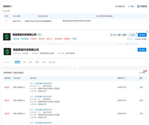Open case link ending 2041号

pyautogui.click(x=43, y=110)
